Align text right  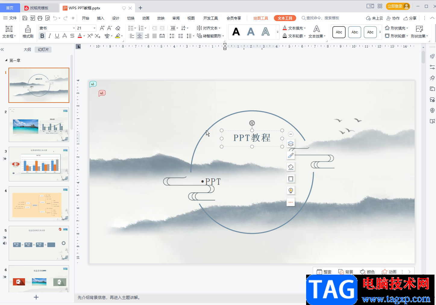(147, 36)
